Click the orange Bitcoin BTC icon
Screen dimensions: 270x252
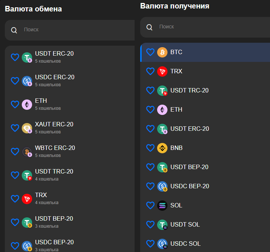click(x=162, y=52)
